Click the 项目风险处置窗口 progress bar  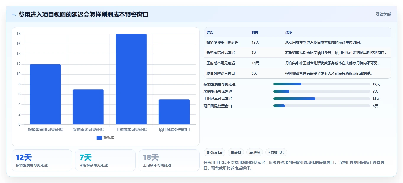point(322,106)
